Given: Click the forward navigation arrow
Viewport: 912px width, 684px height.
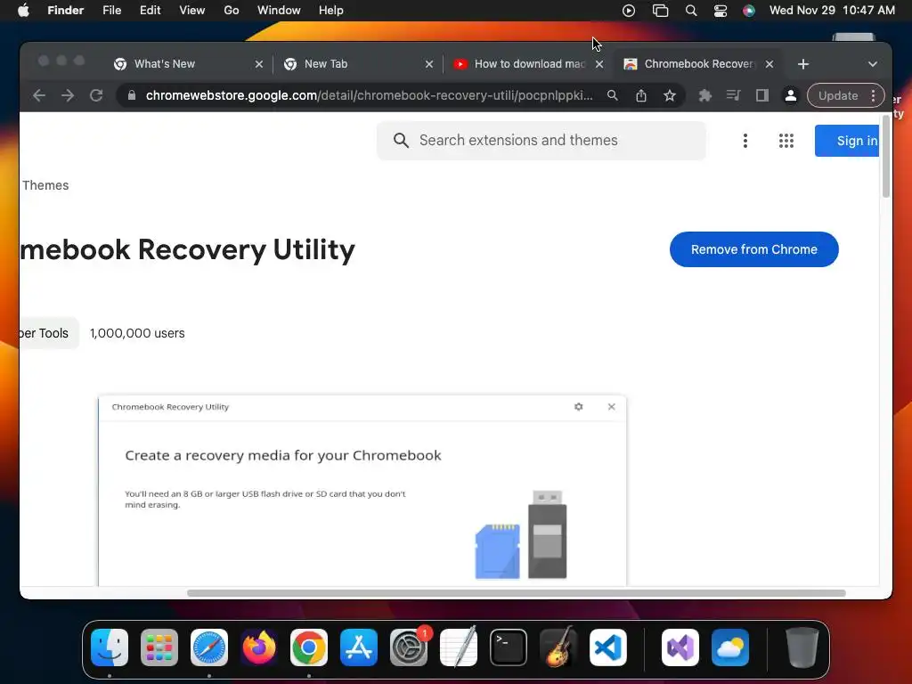Looking at the screenshot, I should tap(68, 95).
